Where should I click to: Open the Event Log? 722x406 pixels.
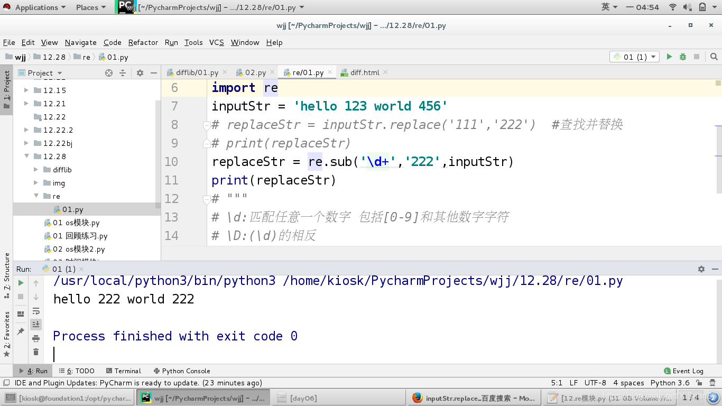click(683, 371)
